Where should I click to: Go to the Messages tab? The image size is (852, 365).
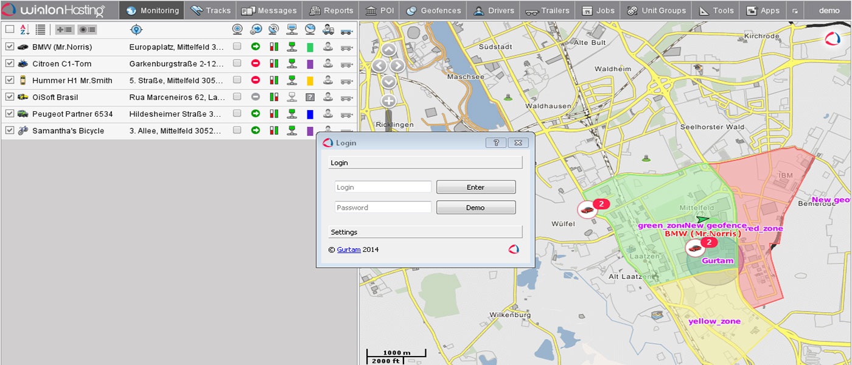(269, 10)
